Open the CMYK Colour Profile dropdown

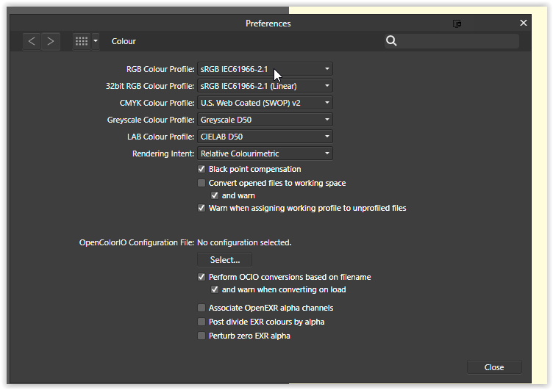265,103
